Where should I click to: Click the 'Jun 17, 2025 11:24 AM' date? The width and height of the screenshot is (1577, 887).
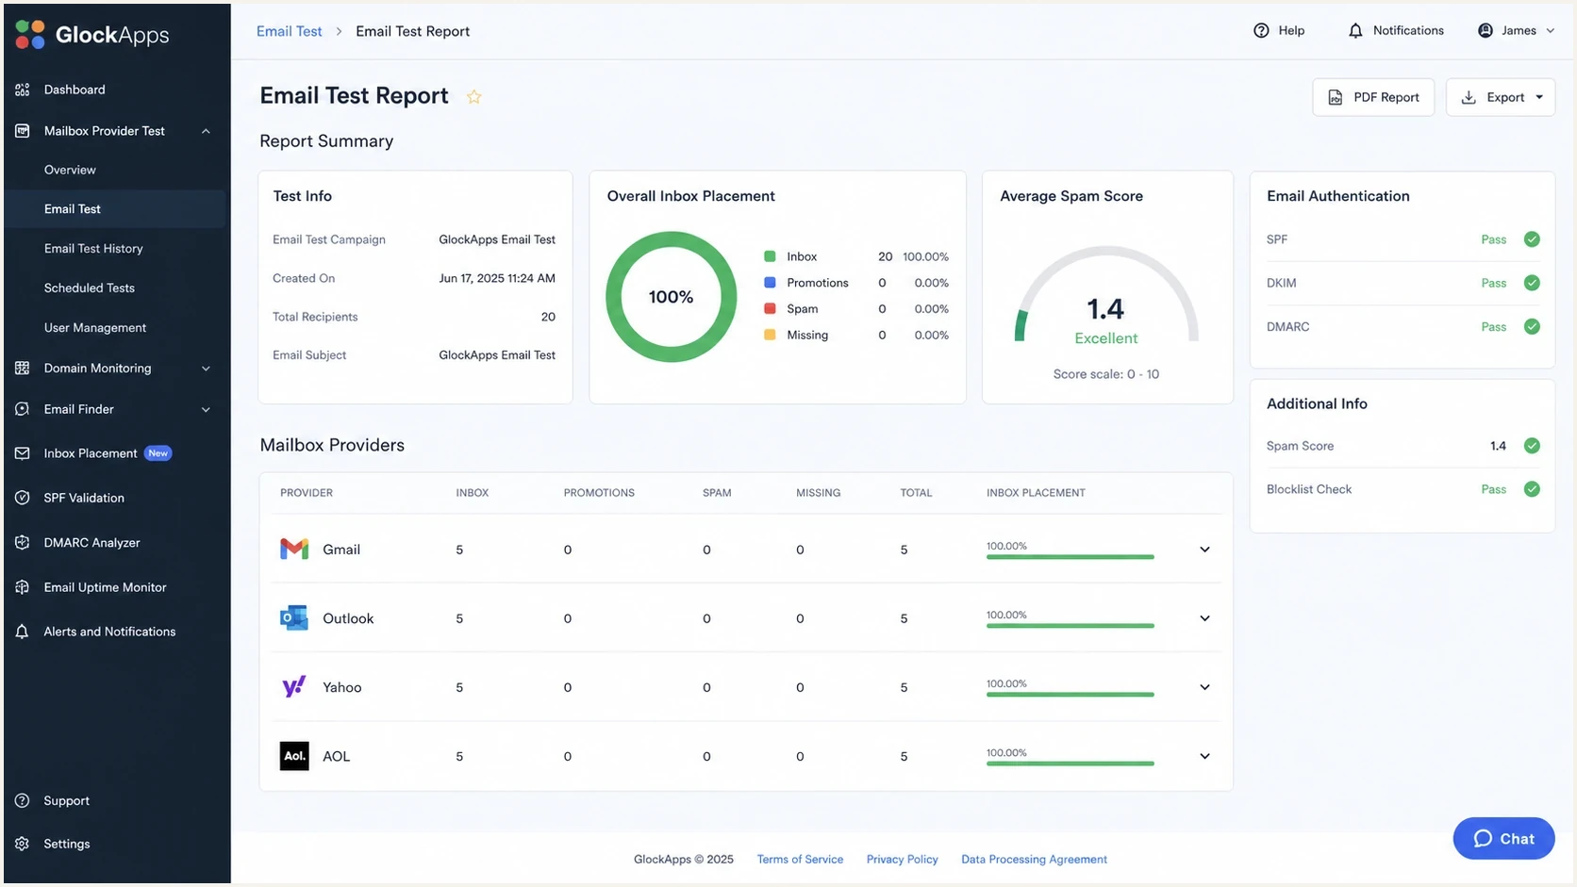(x=497, y=278)
